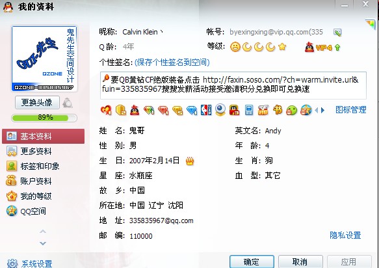Click the blue diamond badge icon
The height and width of the screenshot is (268, 379).
tap(192, 111)
